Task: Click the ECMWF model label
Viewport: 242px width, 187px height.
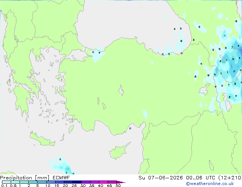Action: pyautogui.click(x=61, y=178)
